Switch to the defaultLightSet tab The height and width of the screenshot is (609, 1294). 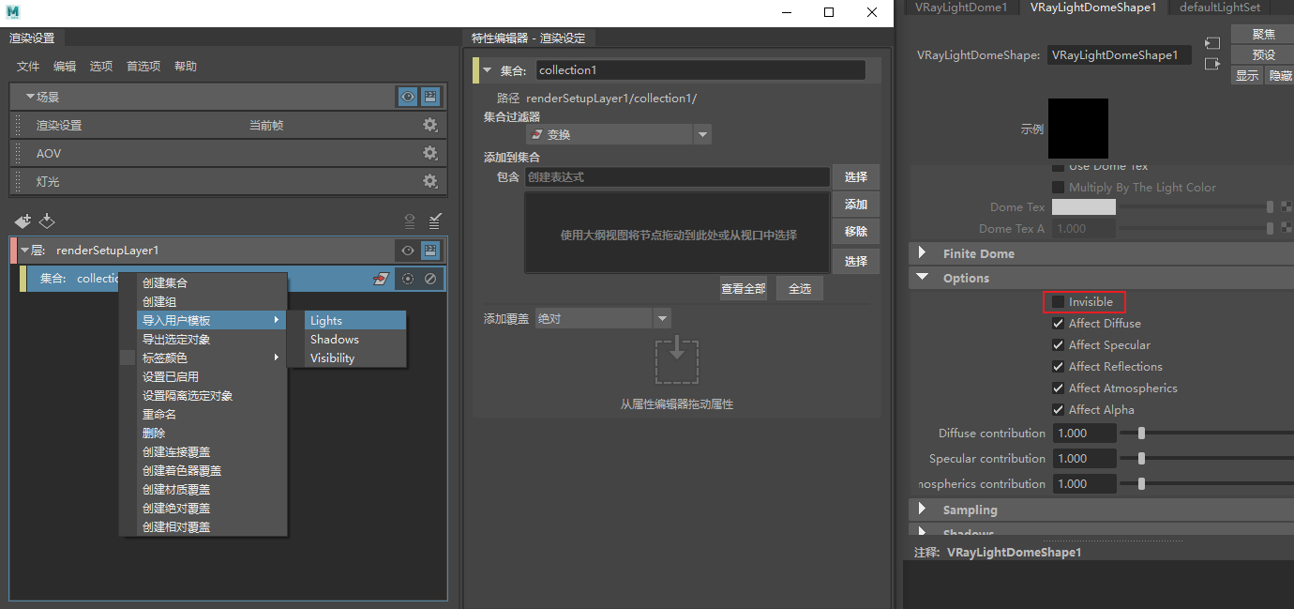tap(1219, 8)
